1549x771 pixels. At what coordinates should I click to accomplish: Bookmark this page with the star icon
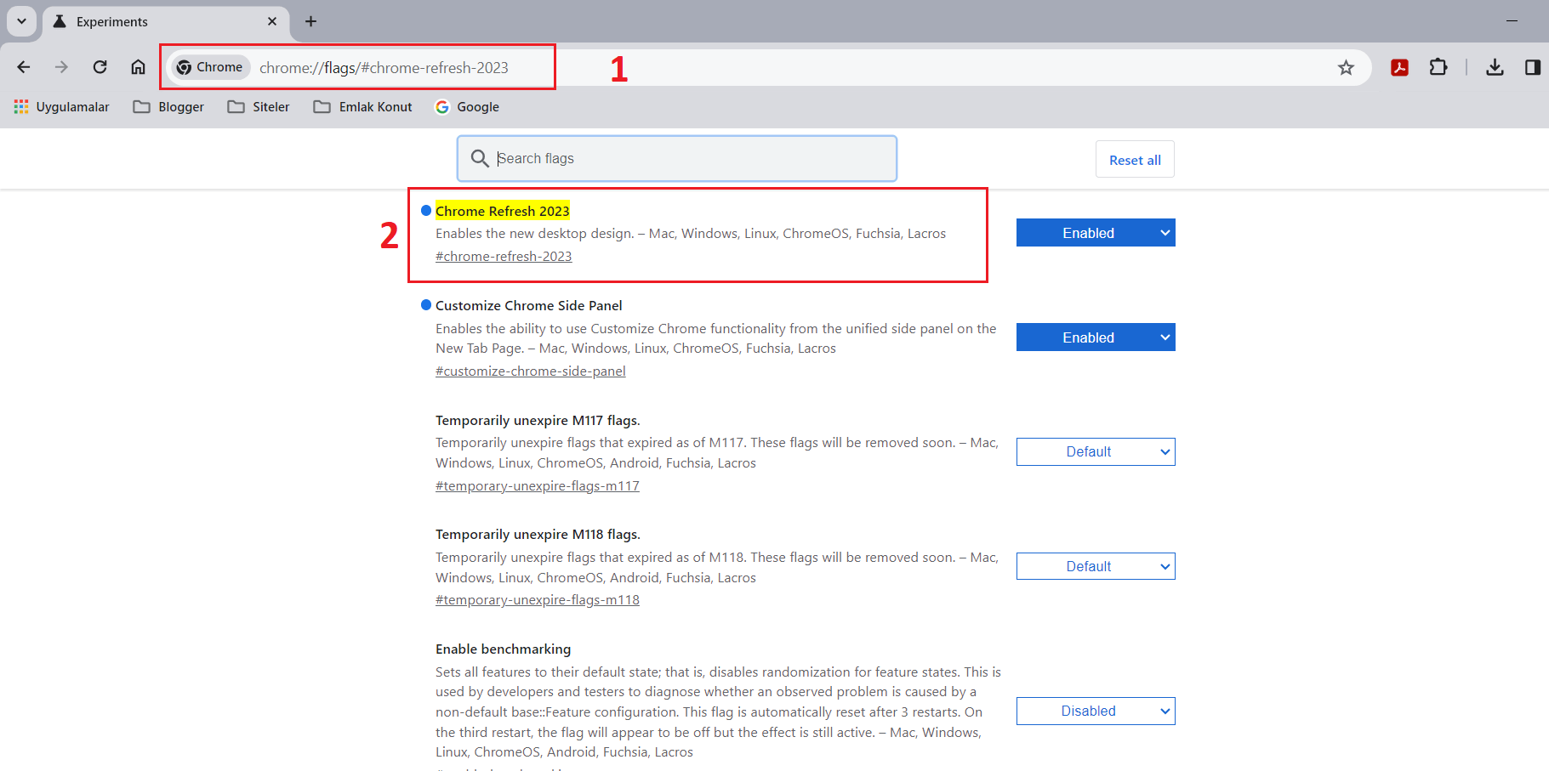coord(1346,67)
